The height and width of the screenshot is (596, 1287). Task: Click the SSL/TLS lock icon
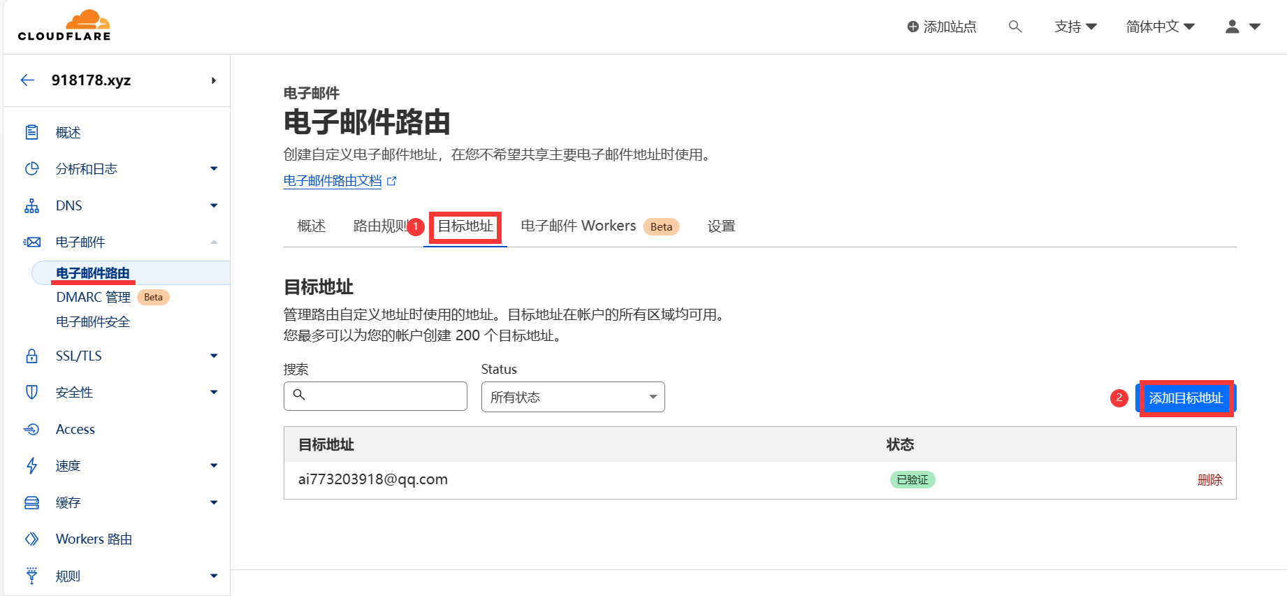click(x=32, y=356)
